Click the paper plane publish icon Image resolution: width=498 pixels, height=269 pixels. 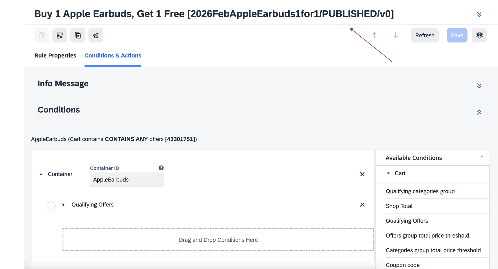(x=96, y=35)
